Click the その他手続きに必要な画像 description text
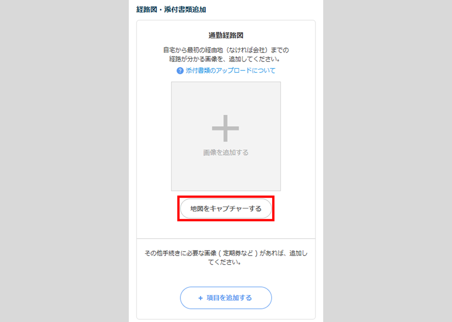The width and height of the screenshot is (452, 322). [226, 253]
